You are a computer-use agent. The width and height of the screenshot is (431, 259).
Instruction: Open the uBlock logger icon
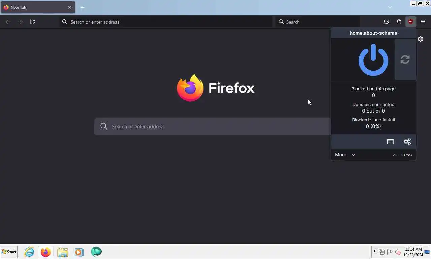pyautogui.click(x=390, y=142)
